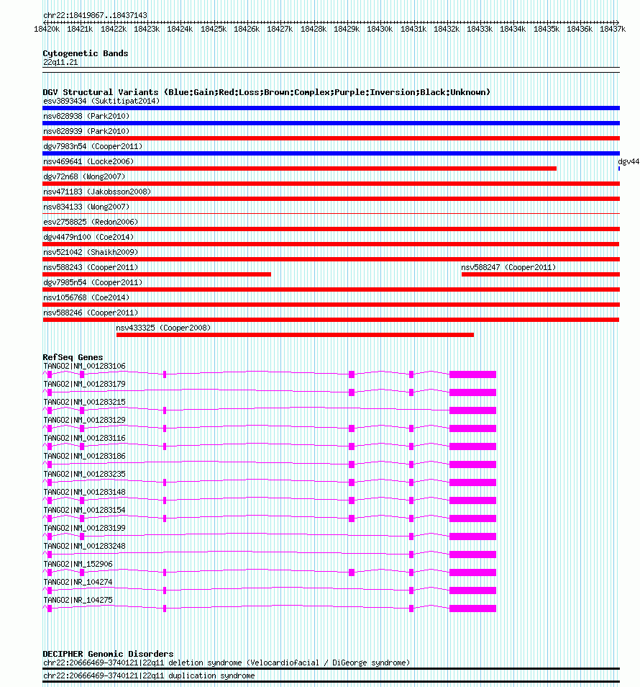The height and width of the screenshot is (687, 640).
Task: Click the dgv4479n100 (Coe2014) variant label
Action: [x=88, y=237]
